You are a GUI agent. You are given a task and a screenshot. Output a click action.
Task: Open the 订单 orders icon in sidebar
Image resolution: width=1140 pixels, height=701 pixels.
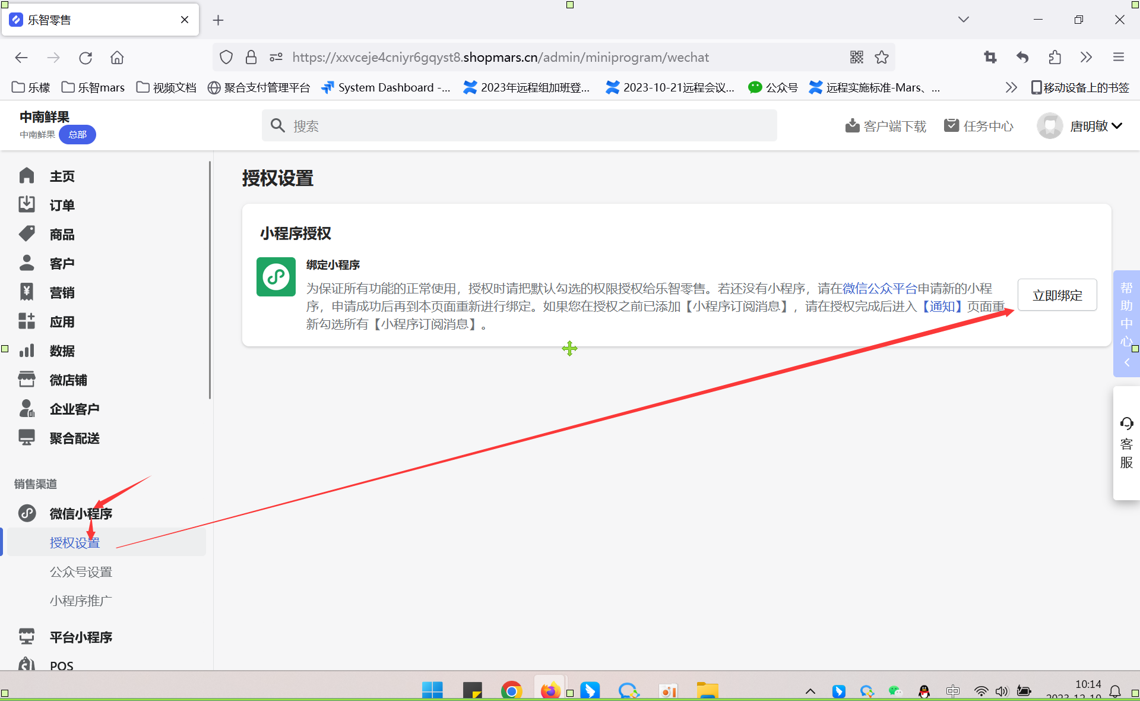[27, 205]
